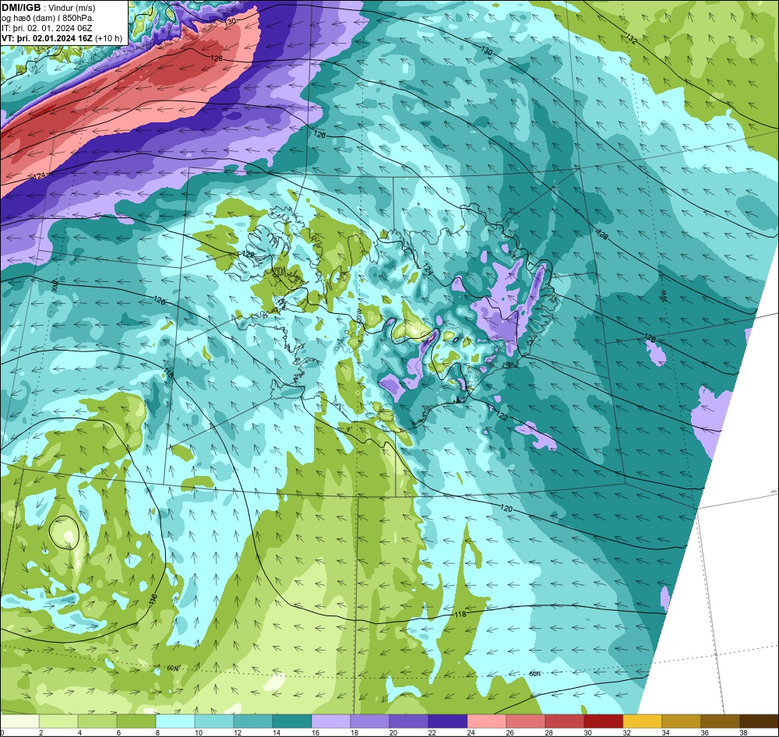Click the '132' contour label
The height and width of the screenshot is (737, 779).
click(x=631, y=39)
